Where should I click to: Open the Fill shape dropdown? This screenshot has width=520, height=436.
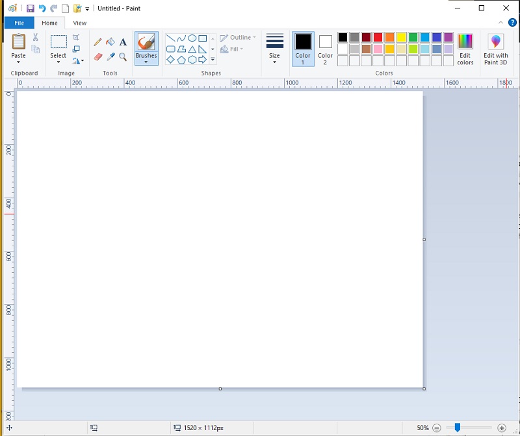(x=232, y=49)
